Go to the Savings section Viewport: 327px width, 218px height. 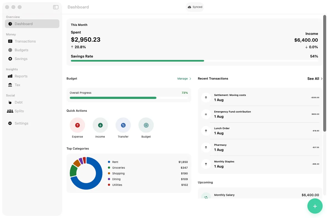32,59
